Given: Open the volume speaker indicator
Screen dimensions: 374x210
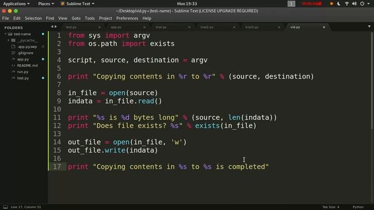Looking at the screenshot, I should [x=355, y=3].
